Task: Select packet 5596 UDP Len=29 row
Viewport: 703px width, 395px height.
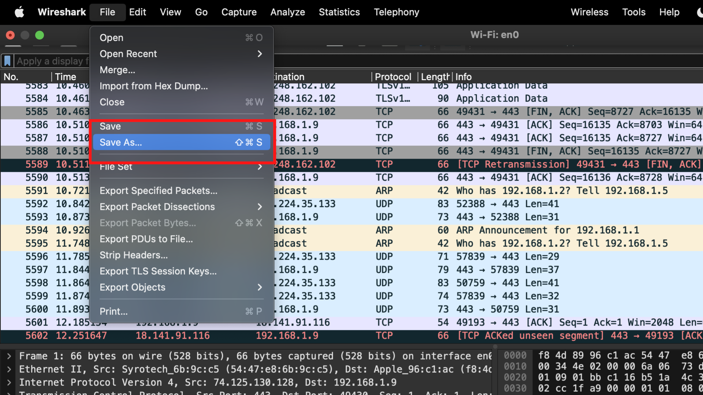Action: [x=488, y=256]
